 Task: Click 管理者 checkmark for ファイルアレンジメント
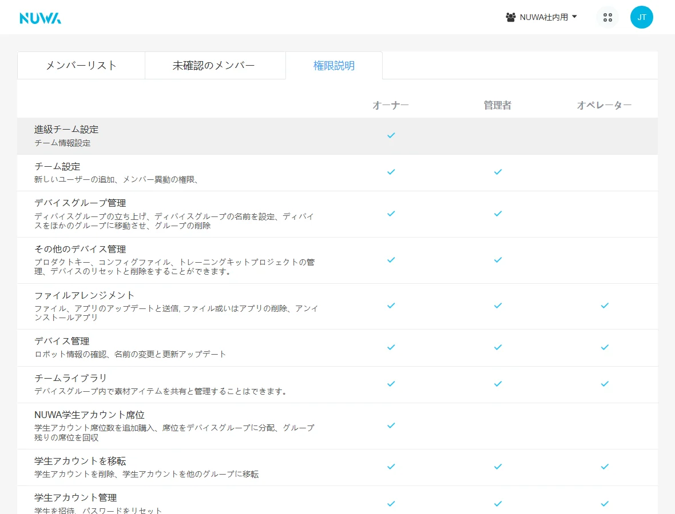tap(498, 306)
